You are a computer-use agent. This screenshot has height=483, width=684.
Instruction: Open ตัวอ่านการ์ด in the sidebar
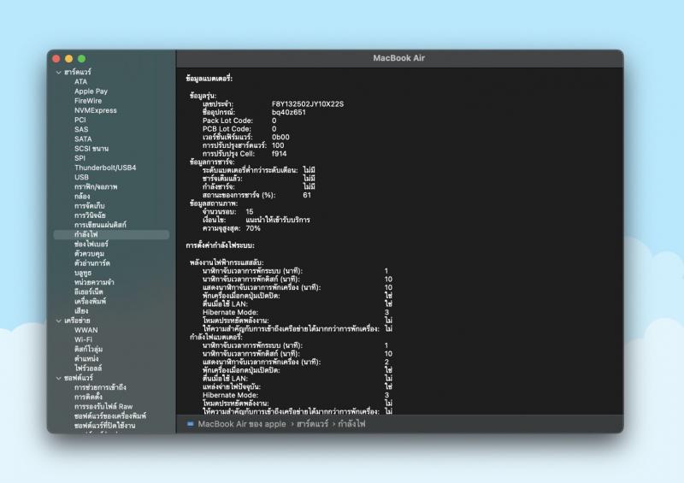tap(92, 263)
